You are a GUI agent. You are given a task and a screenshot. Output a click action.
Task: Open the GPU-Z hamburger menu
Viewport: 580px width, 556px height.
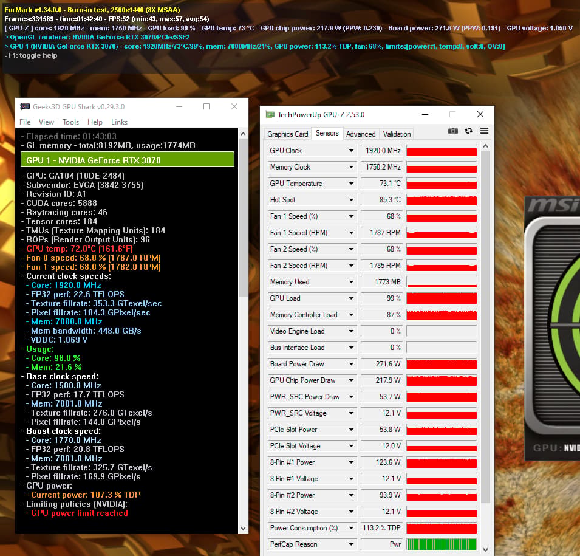[x=484, y=131]
